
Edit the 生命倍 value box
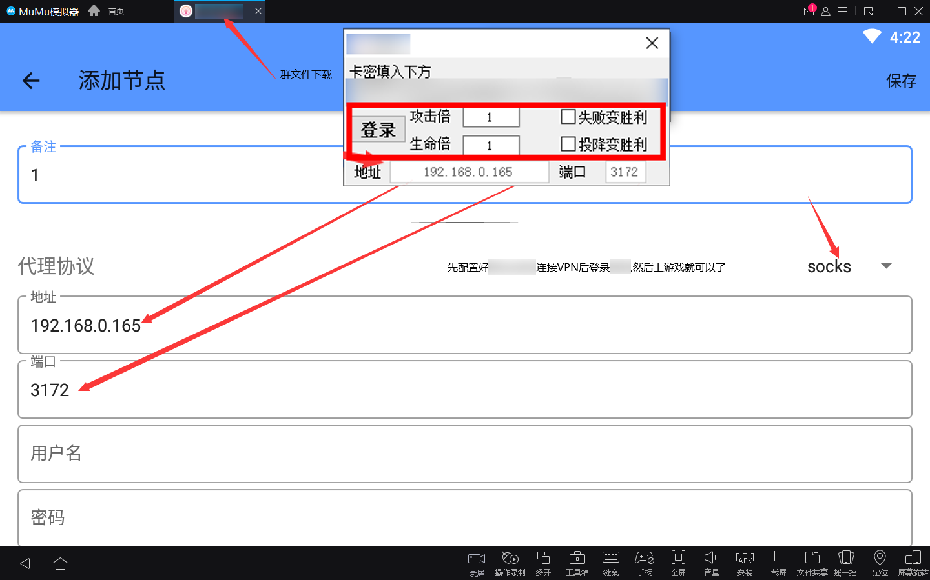491,145
